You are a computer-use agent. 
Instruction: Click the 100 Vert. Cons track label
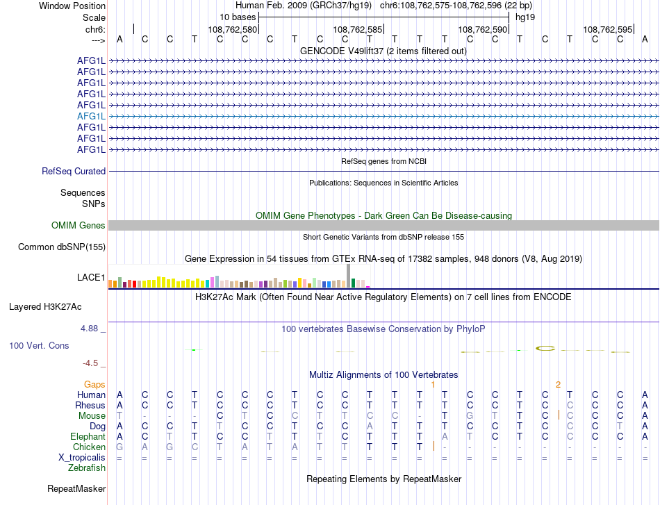[x=39, y=345]
